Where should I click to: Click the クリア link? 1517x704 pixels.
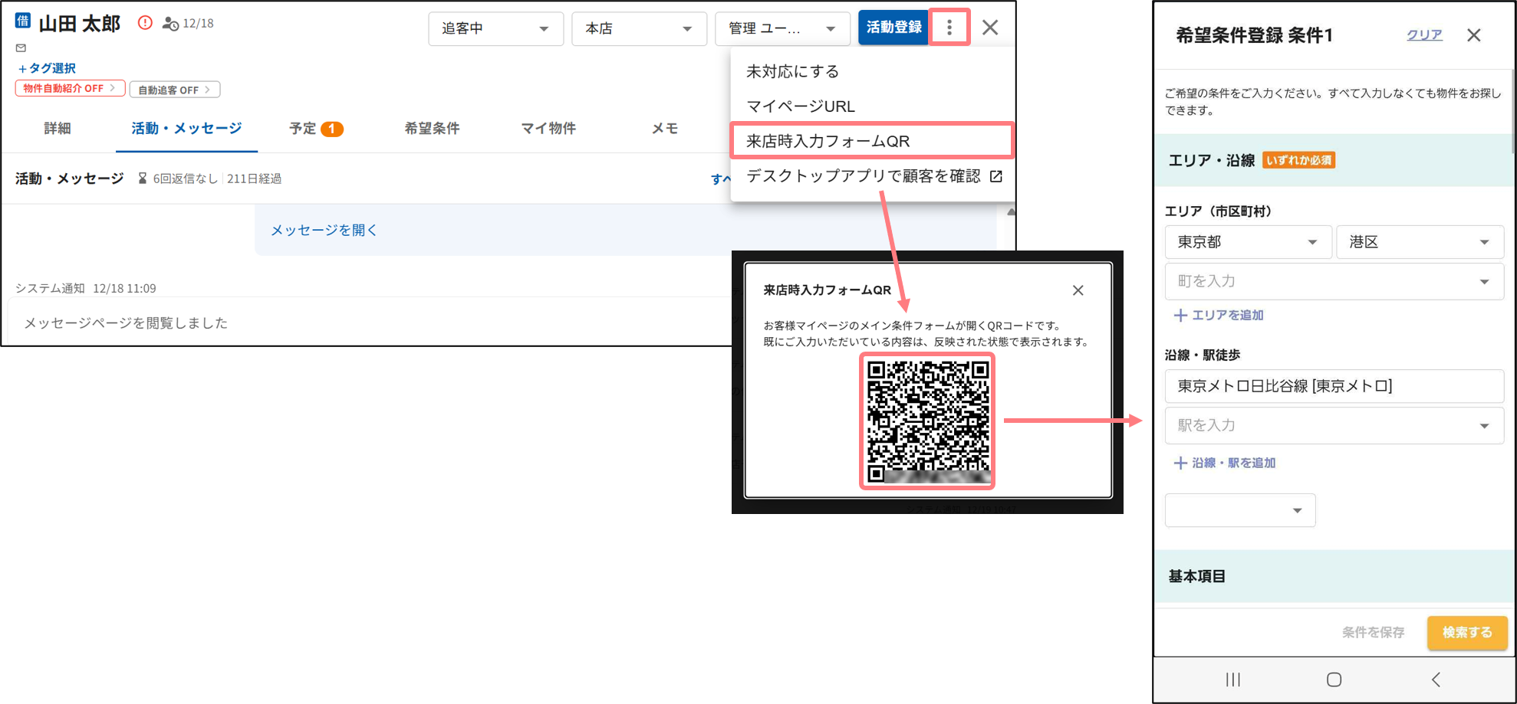click(1424, 35)
